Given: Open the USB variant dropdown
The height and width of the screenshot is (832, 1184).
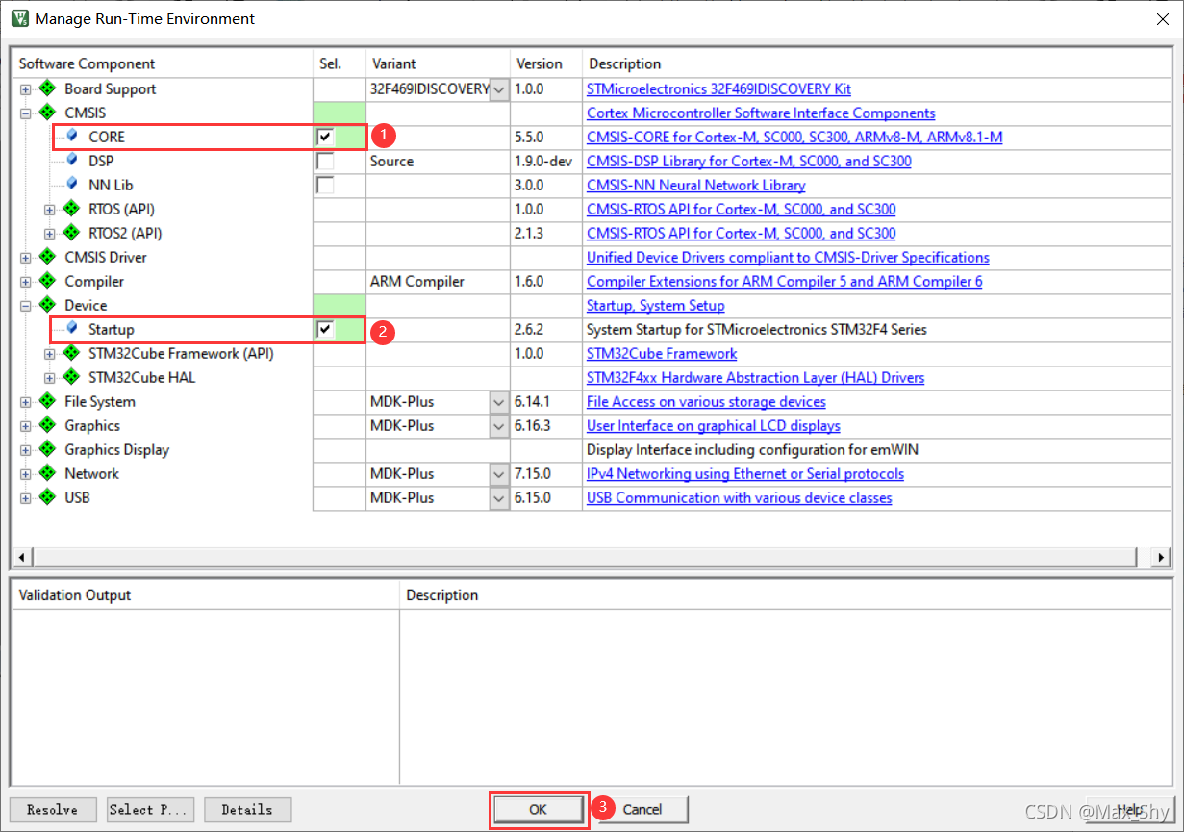Looking at the screenshot, I should pyautogui.click(x=499, y=498).
